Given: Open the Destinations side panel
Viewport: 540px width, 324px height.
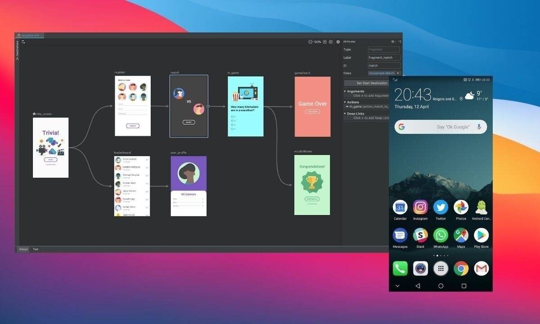Looking at the screenshot, I should point(17,50).
